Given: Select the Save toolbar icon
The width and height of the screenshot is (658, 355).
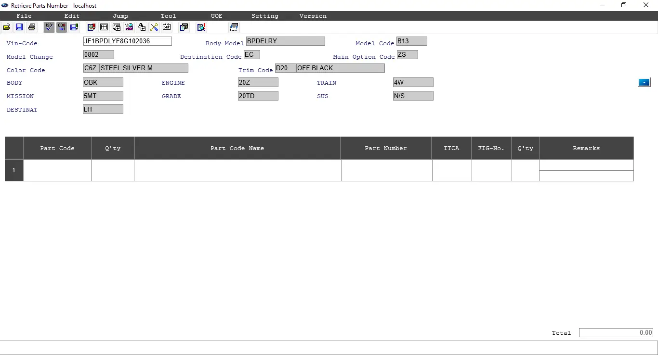Looking at the screenshot, I should coord(19,27).
